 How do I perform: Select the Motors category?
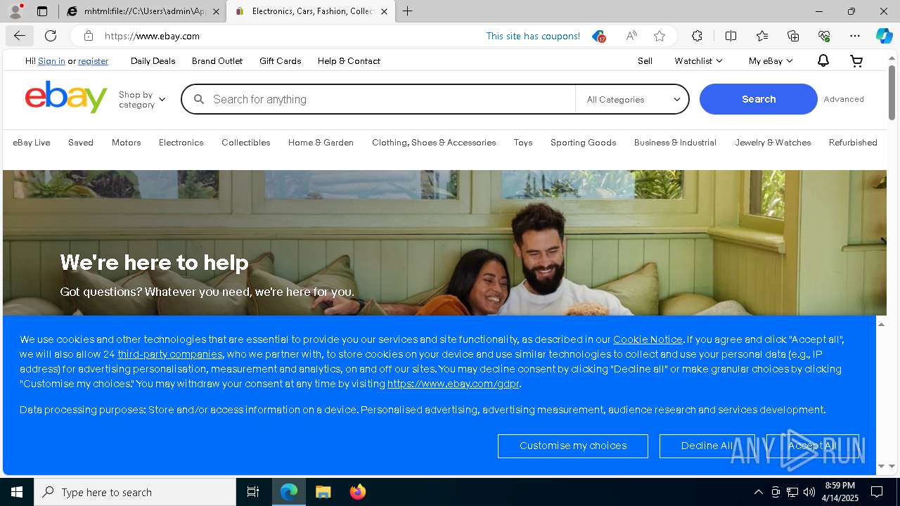point(127,143)
